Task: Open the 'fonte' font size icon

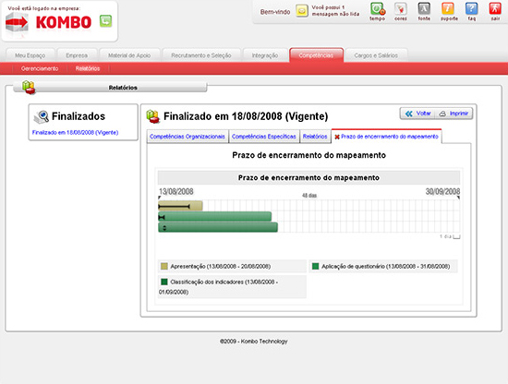Action: (424, 8)
